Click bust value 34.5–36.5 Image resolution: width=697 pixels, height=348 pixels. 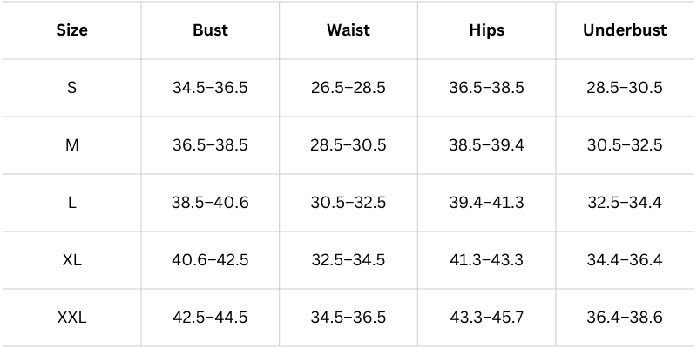point(210,88)
